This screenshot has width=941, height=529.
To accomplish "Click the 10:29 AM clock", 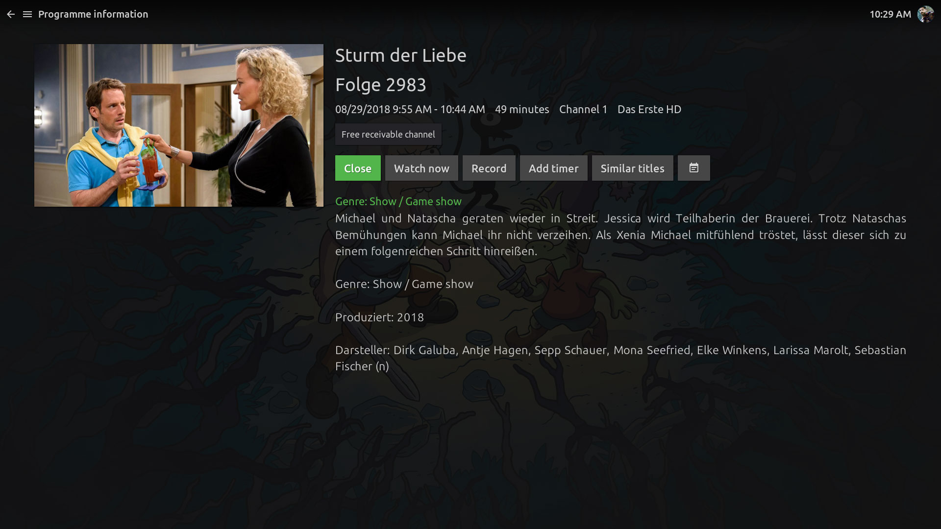I will [890, 14].
